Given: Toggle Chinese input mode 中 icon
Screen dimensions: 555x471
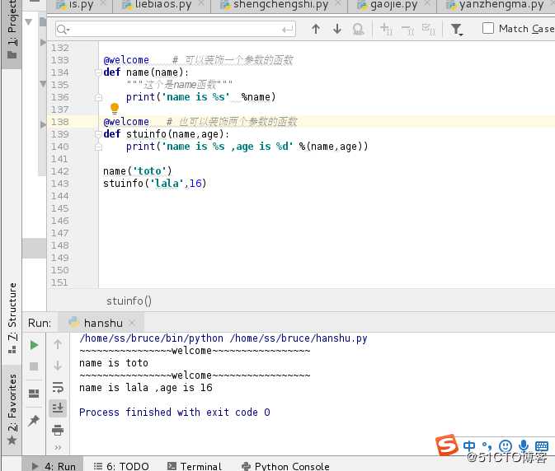Looking at the screenshot, I should click(x=469, y=446).
